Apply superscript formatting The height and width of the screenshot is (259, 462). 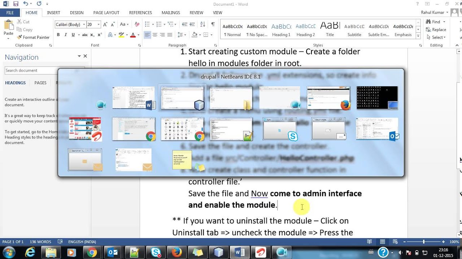[100, 35]
